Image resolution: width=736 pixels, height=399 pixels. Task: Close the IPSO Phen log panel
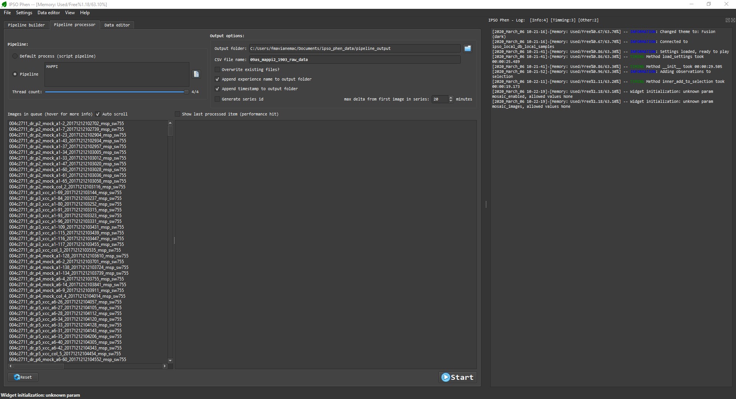(x=733, y=20)
